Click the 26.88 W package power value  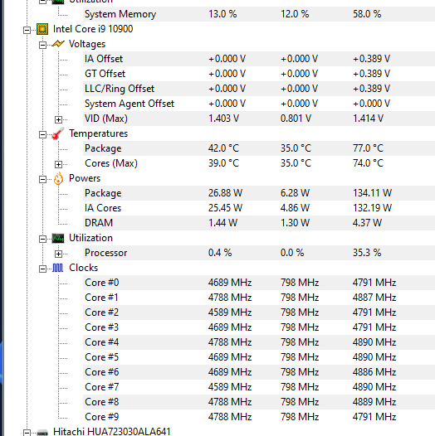(225, 193)
